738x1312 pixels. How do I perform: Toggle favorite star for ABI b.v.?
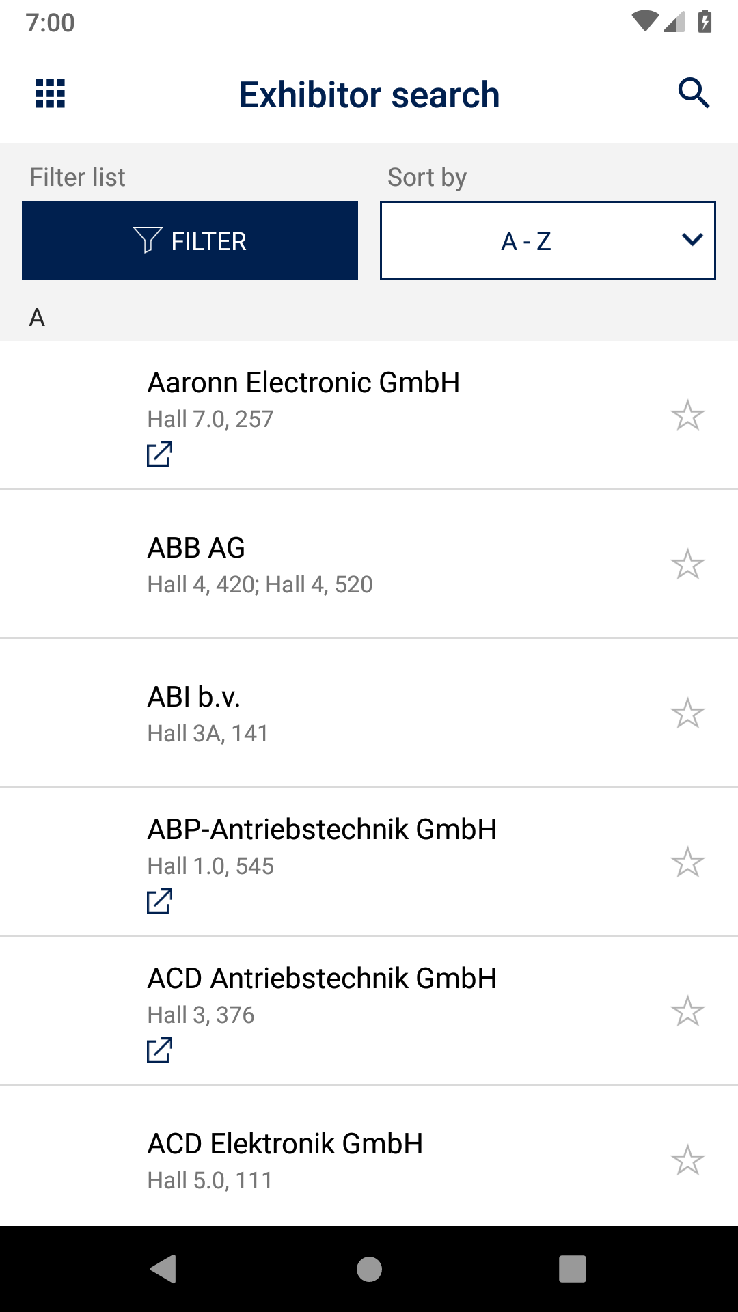click(x=687, y=713)
